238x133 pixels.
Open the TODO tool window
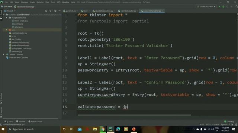pos(9,122)
